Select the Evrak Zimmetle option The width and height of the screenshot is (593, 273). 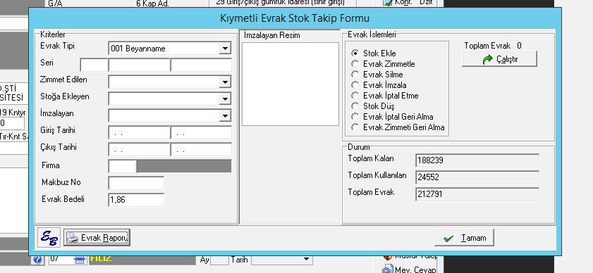(355, 64)
